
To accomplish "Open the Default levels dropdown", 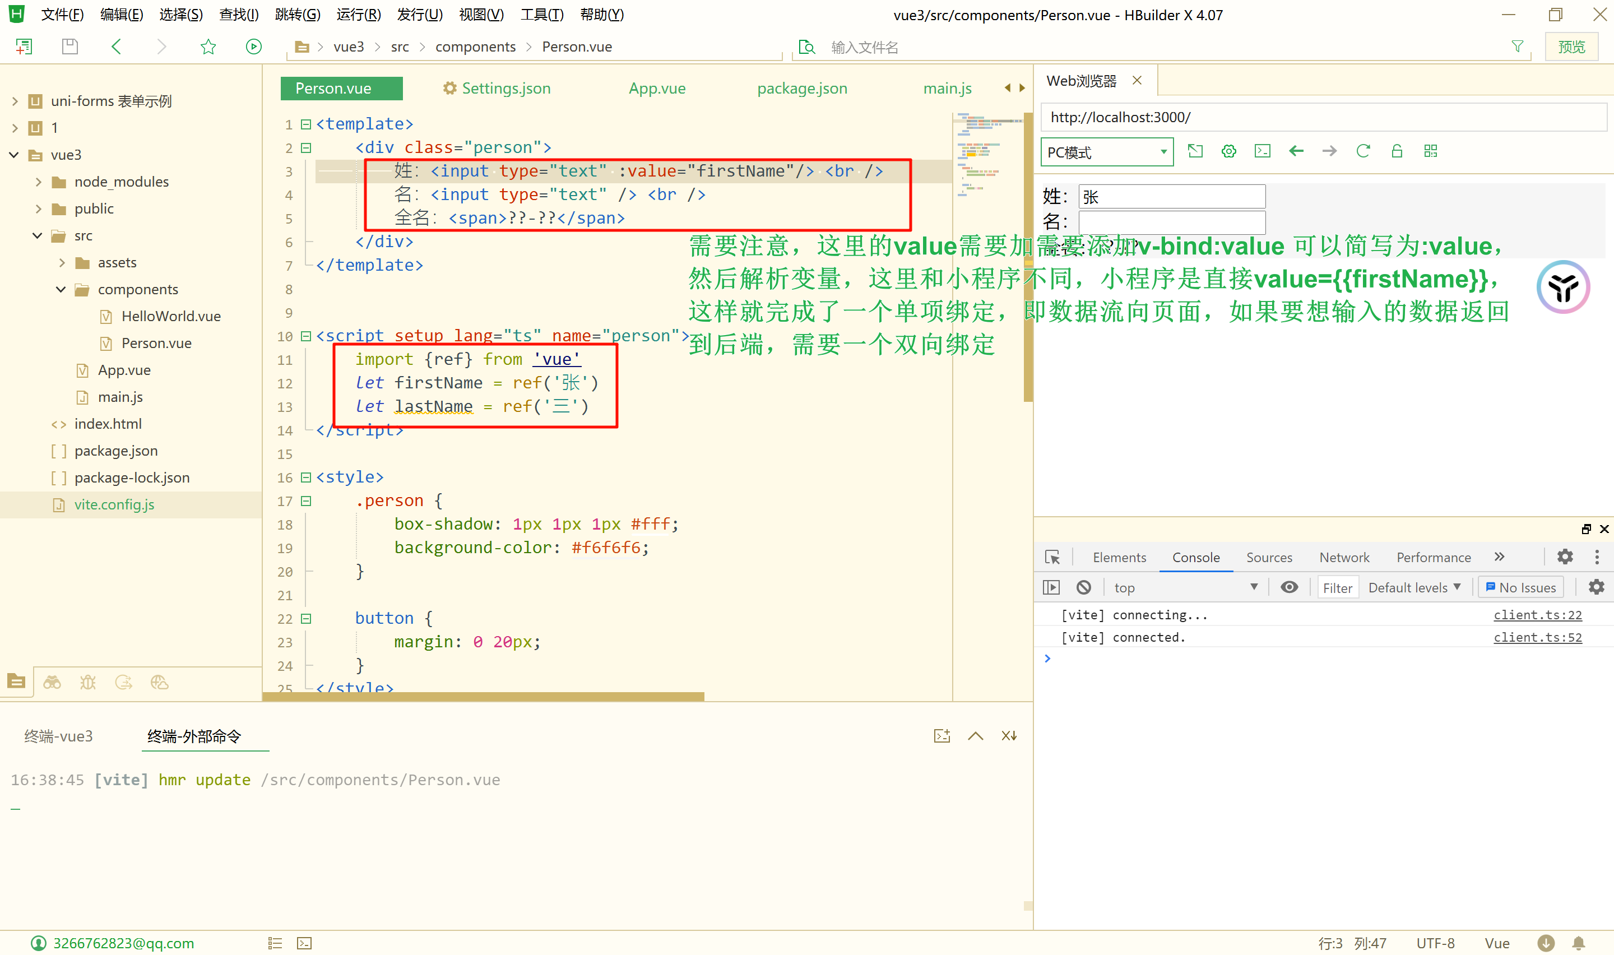I will coord(1414,587).
